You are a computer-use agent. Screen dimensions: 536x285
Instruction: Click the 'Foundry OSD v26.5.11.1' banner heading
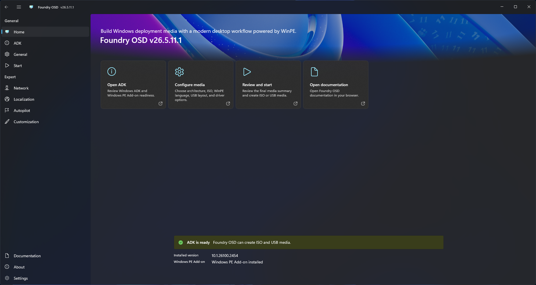[141, 40]
